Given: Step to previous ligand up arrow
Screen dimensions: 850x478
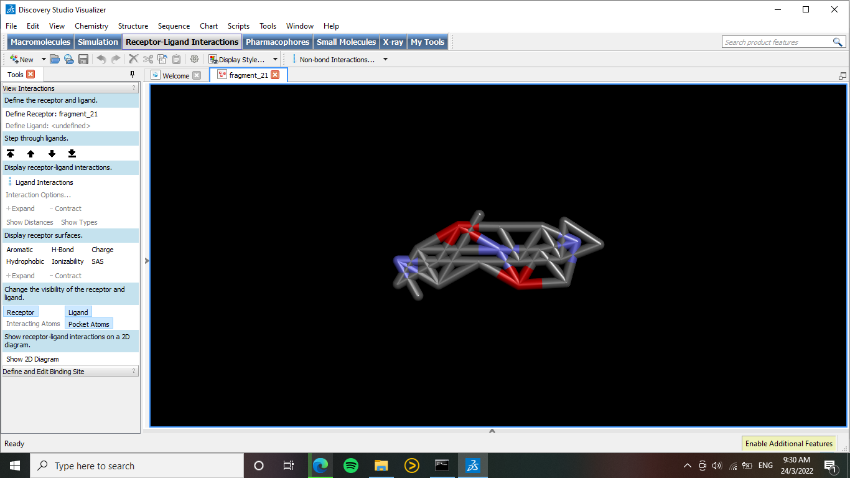Looking at the screenshot, I should tap(30, 153).
